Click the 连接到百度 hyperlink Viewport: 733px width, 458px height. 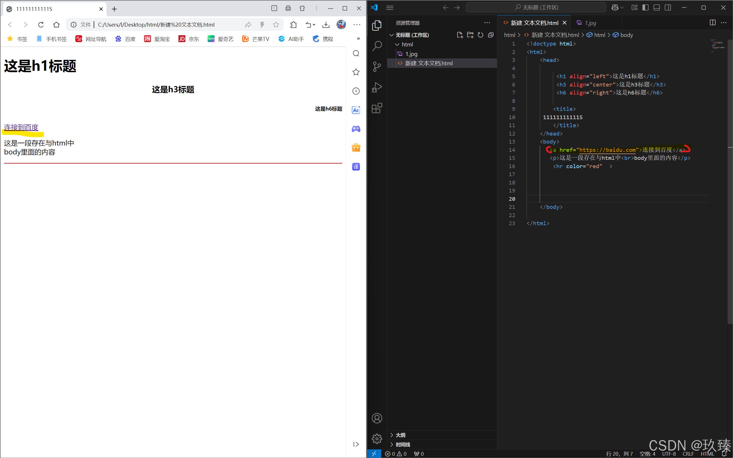(21, 127)
